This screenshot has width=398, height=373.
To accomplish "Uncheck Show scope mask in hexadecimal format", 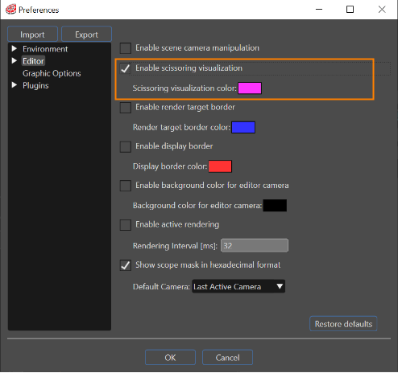I will (x=126, y=265).
